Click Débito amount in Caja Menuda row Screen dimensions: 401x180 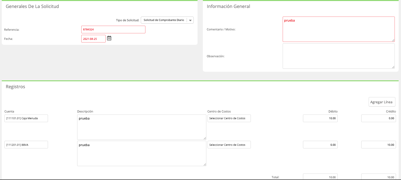[320, 118]
